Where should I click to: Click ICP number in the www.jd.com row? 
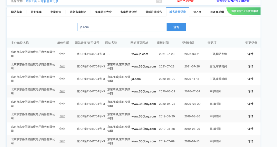coord(91,54)
